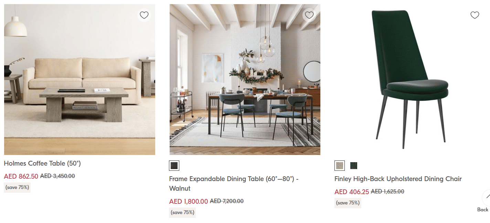
Task: Choose the beige fabric swatch for Finley chair
Action: (x=340, y=166)
